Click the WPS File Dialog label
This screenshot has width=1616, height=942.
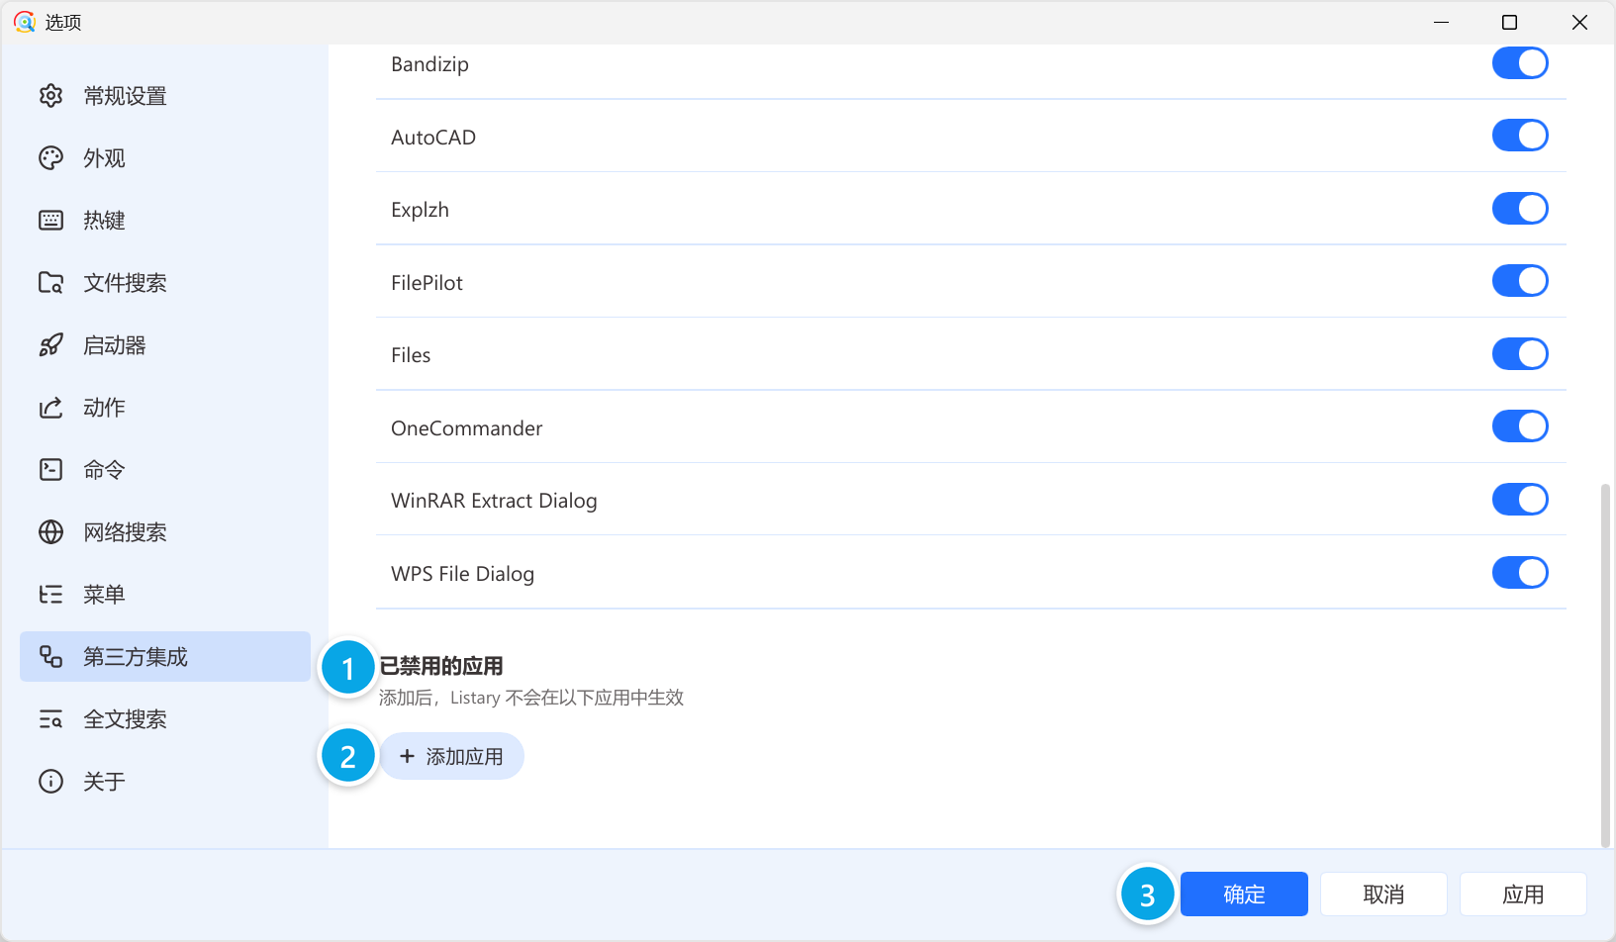[462, 574]
